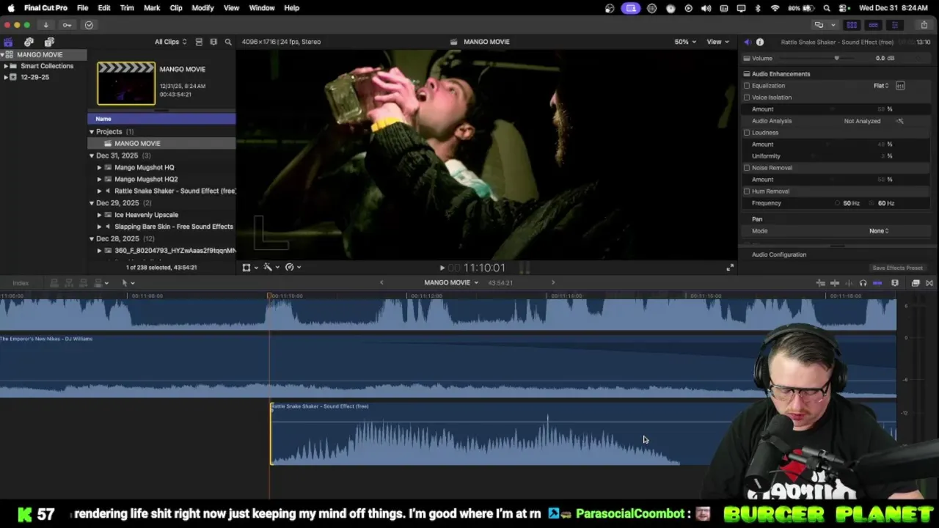Screen dimensions: 939x528
Task: Toggle audio skimming in the timeline toolbar
Action: pyautogui.click(x=849, y=283)
